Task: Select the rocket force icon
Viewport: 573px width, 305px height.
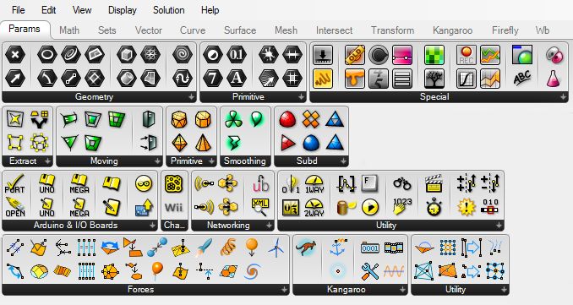Action: [205, 248]
